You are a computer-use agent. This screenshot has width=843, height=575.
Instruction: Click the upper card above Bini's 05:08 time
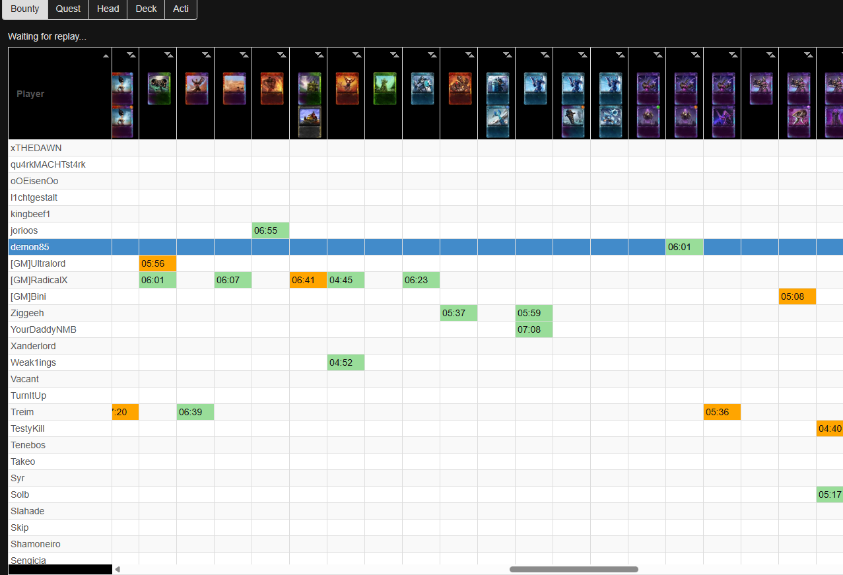click(x=798, y=88)
